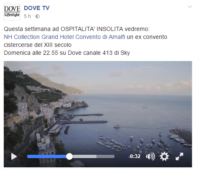Open the post's 5 h timestamp
Image resolution: width=197 pixels, height=174 pixels.
27,16
